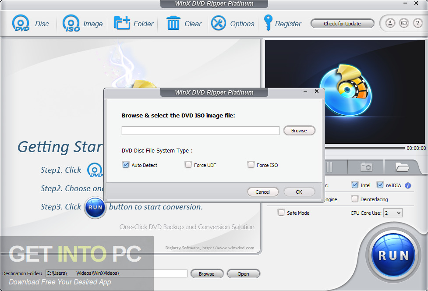
Task: Close the ISO image dialog
Action: [x=317, y=91]
